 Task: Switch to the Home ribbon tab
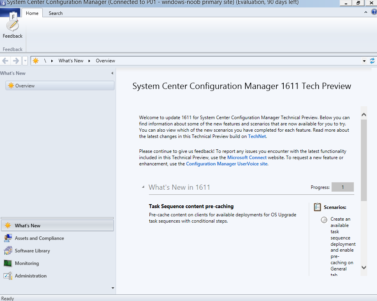click(x=32, y=13)
